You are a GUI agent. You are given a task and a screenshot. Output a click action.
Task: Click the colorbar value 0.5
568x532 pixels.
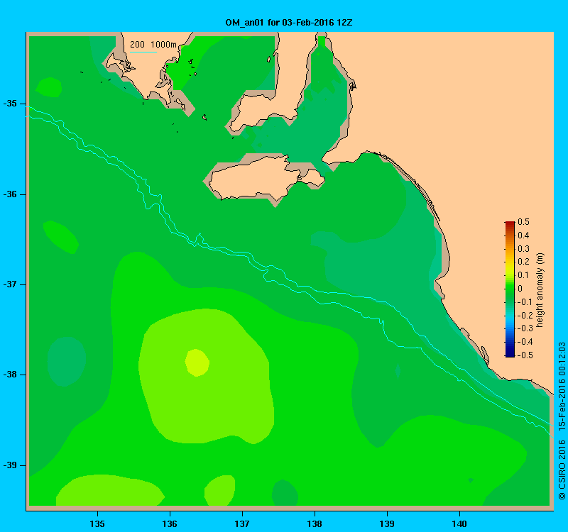click(523, 222)
